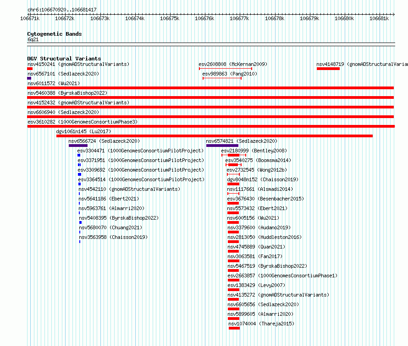This screenshot has height=346, width=408.
Task: Click the purple bar under nsv6574821
Action: point(222,146)
